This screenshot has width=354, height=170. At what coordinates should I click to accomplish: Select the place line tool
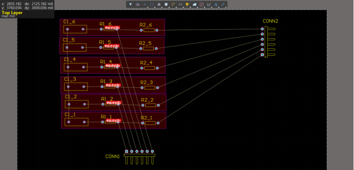223,4
